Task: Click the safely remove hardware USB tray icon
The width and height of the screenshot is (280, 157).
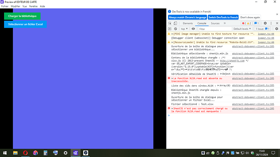Action: click(x=218, y=153)
